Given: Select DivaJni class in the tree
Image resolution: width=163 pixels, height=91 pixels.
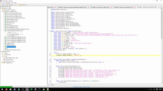Looking at the screenshot, I should coord(9,24).
